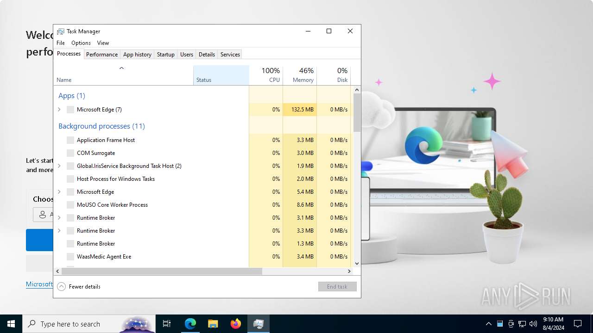This screenshot has width=593, height=333.
Task: Switch to the Users tab
Action: click(x=187, y=55)
